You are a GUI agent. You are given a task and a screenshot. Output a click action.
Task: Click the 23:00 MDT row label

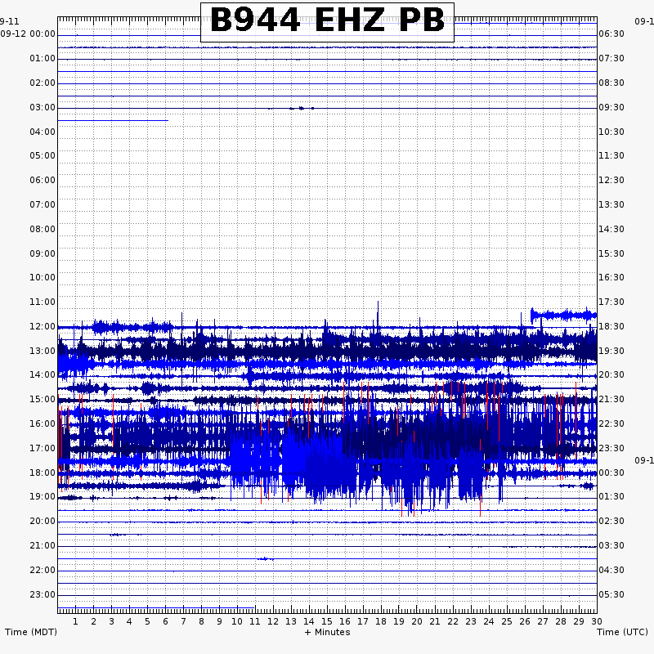(x=43, y=595)
